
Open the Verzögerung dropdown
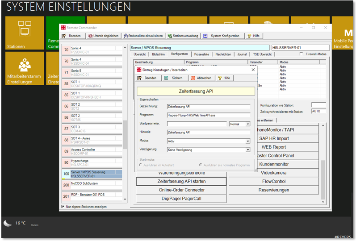[x=247, y=150]
